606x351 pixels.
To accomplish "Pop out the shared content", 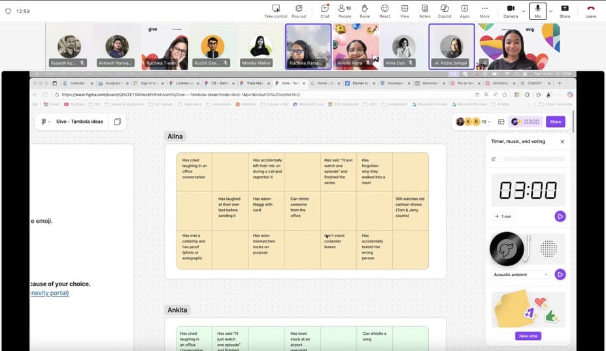I will pos(299,11).
